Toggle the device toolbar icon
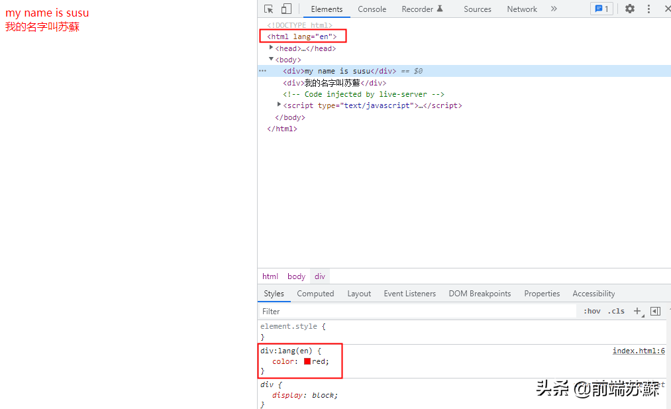The height and width of the screenshot is (409, 671). [x=286, y=9]
